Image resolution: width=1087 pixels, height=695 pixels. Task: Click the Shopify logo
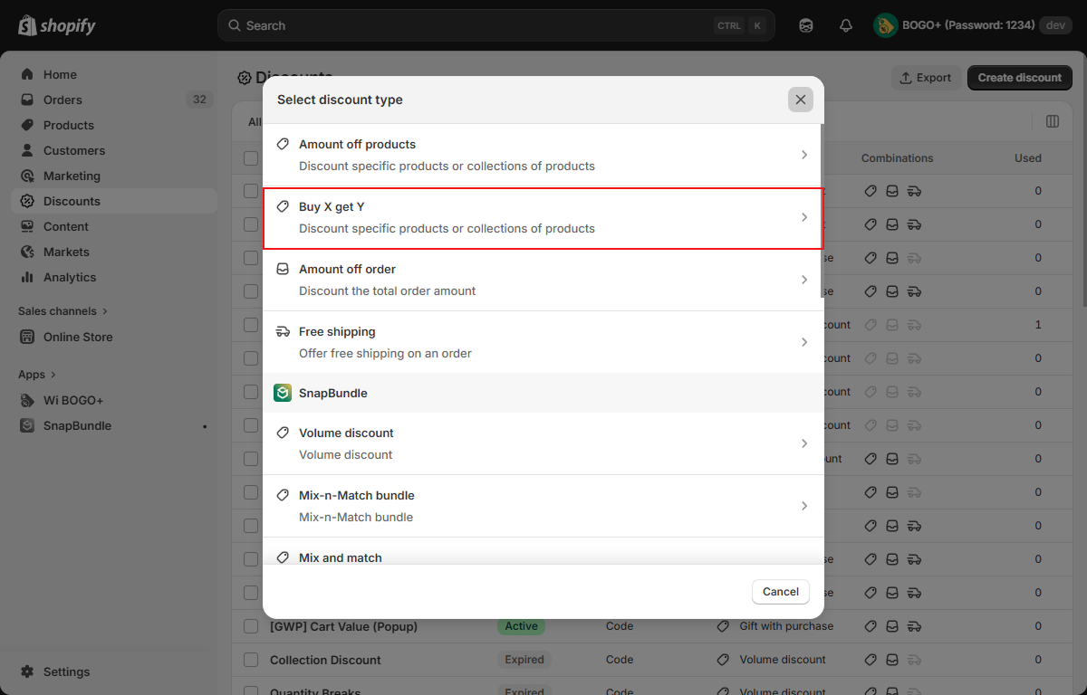[x=57, y=25]
